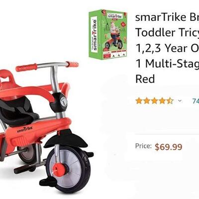This screenshot has height=199, width=199.
Task: Click the left red handlebar grip
Action: (26, 67)
